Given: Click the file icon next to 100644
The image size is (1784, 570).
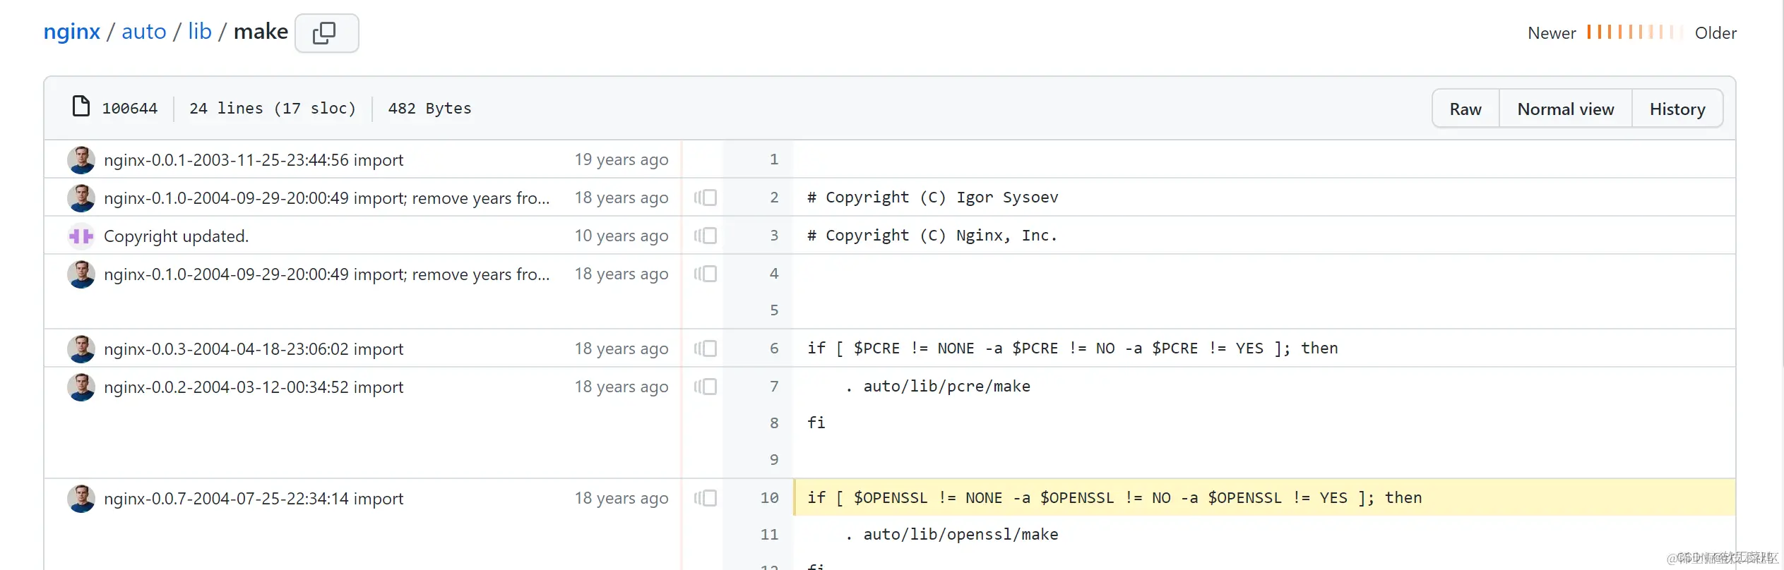Looking at the screenshot, I should 81,107.
